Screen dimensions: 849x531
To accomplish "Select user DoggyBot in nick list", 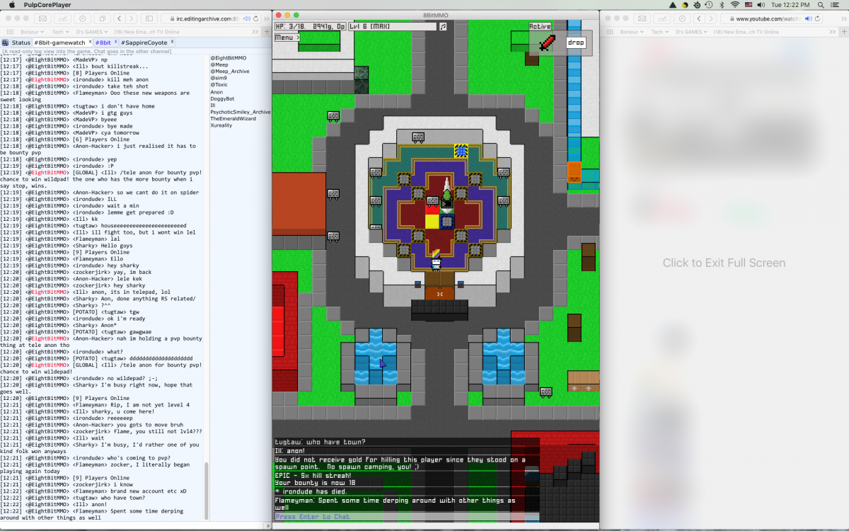I will [221, 98].
